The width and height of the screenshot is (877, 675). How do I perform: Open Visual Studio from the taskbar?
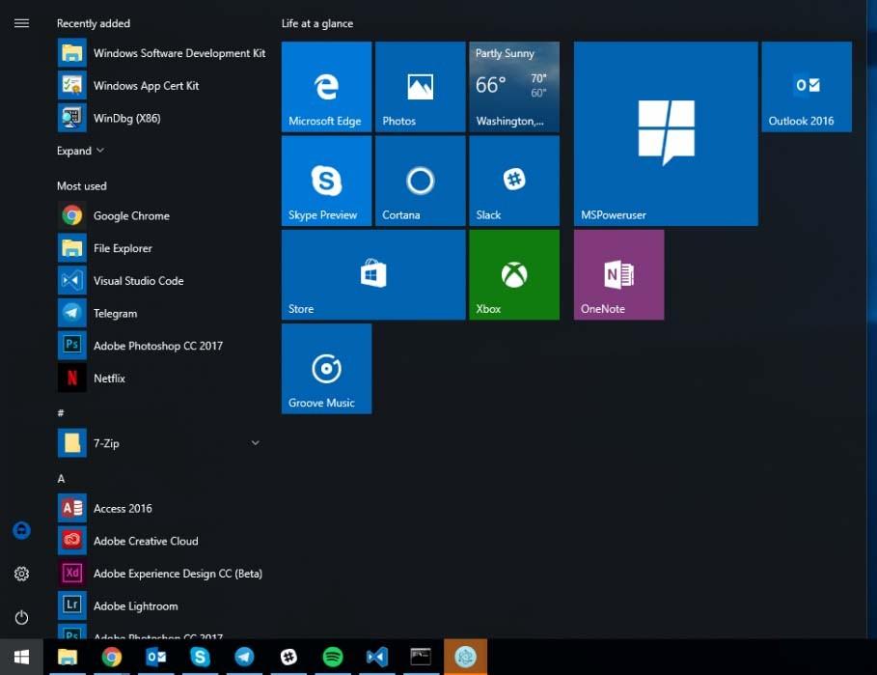click(376, 657)
